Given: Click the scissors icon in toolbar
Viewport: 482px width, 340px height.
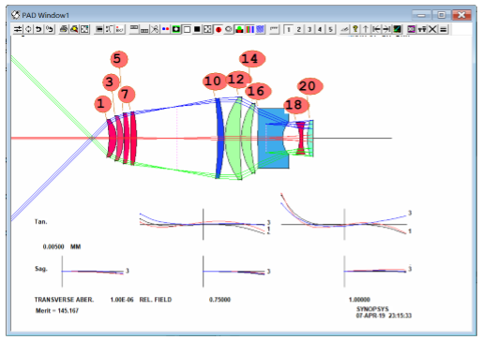Looking at the screenshot, I should tap(155, 29).
